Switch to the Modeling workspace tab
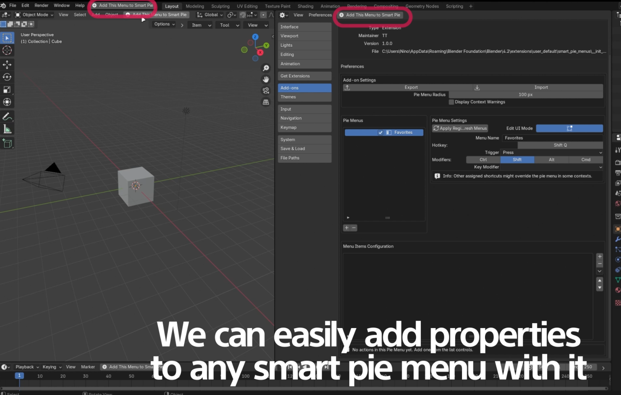Screen dimensions: 621x395 [x=195, y=6]
